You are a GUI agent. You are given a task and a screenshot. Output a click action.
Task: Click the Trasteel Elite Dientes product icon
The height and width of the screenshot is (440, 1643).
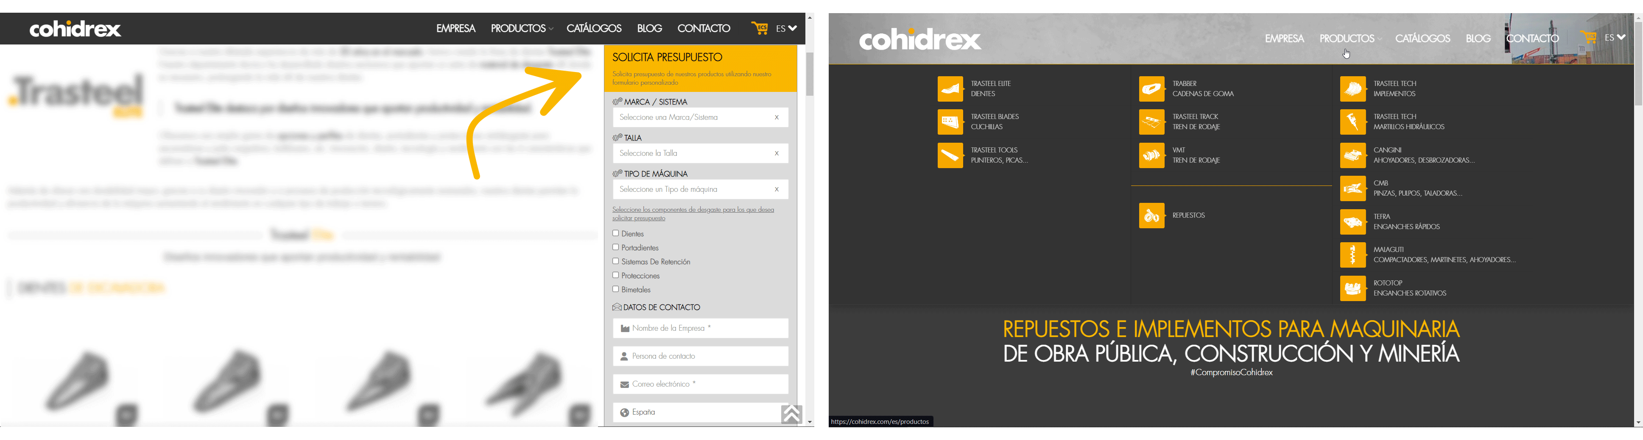click(950, 89)
